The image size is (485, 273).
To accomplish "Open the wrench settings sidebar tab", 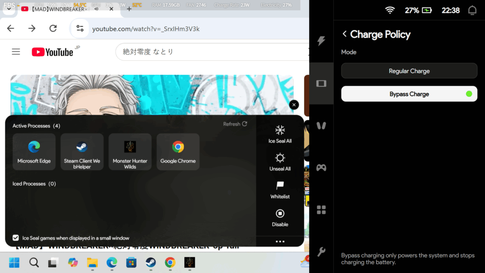I will (x=321, y=252).
